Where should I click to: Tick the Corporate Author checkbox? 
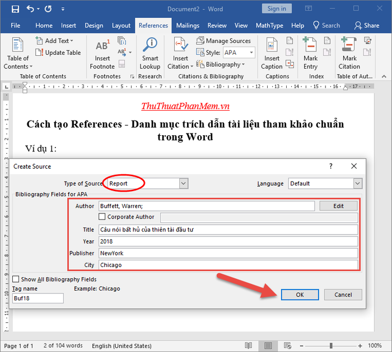[x=102, y=217]
